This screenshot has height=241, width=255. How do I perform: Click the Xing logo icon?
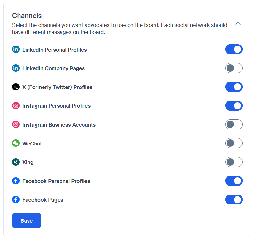[x=16, y=162]
